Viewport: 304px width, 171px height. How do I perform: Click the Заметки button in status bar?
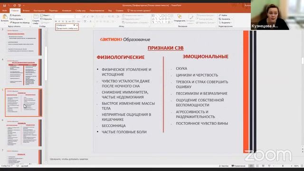pyautogui.click(x=224, y=166)
